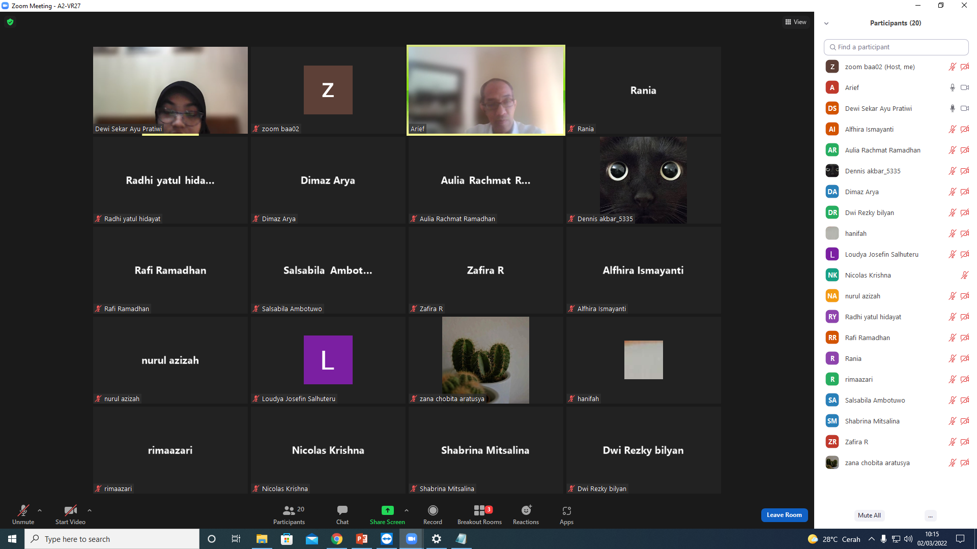Open video options arrow beside Start Video
Image resolution: width=977 pixels, height=549 pixels.
(x=90, y=510)
